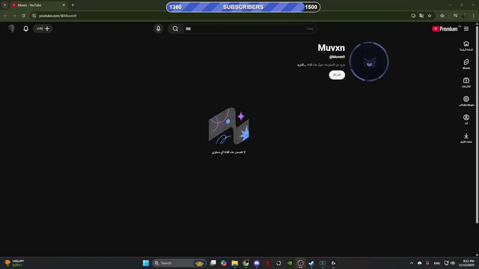Open Discord from the taskbar
Image resolution: width=479 pixels, height=269 pixels.
pyautogui.click(x=257, y=263)
